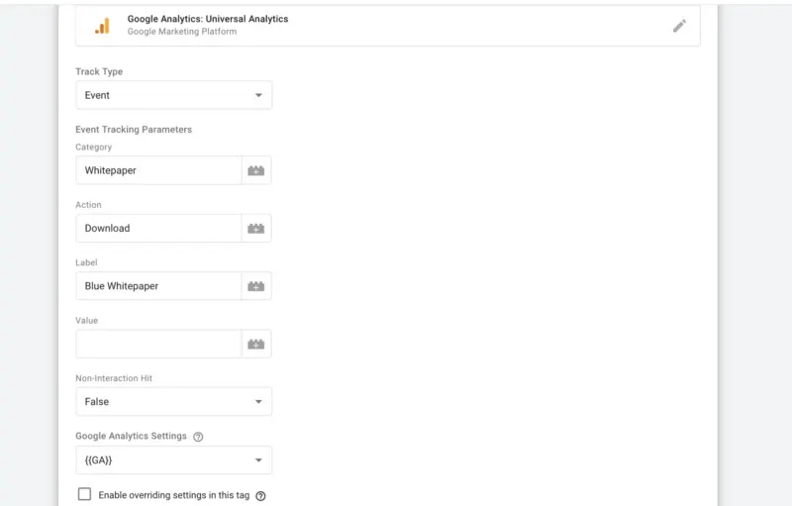Open variable picker beside Label field
Screen dimensions: 792x506
tap(256, 286)
